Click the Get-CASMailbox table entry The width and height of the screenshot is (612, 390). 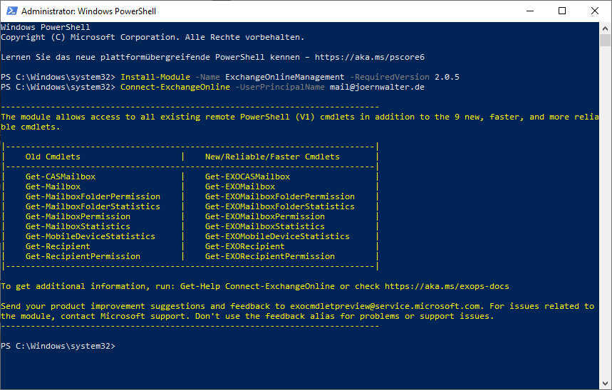coord(61,176)
